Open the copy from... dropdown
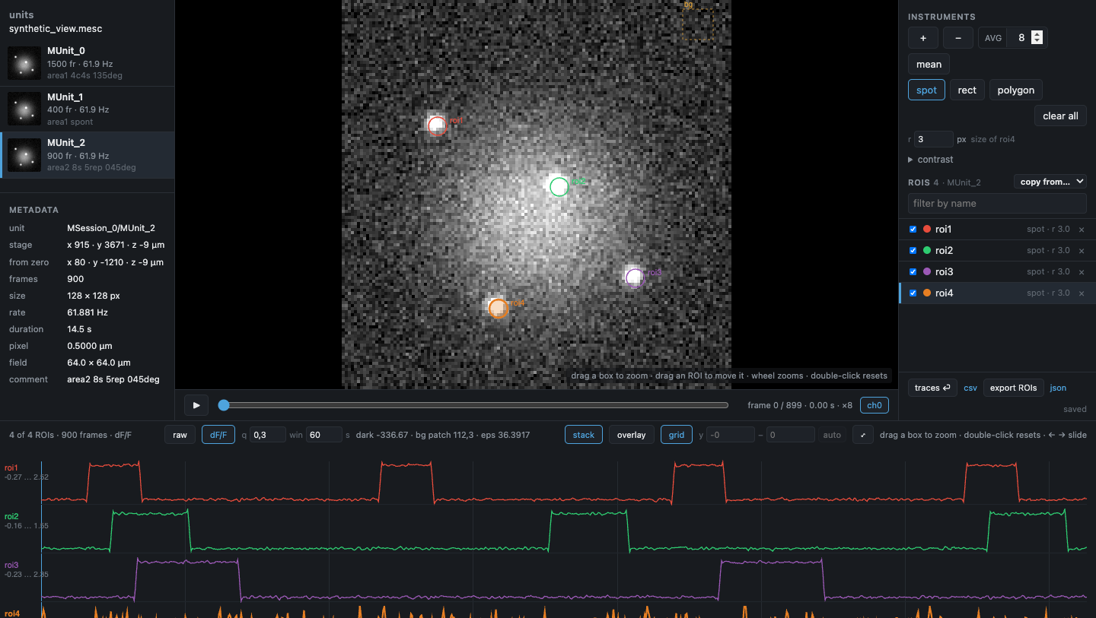The height and width of the screenshot is (618, 1096). click(x=1050, y=182)
